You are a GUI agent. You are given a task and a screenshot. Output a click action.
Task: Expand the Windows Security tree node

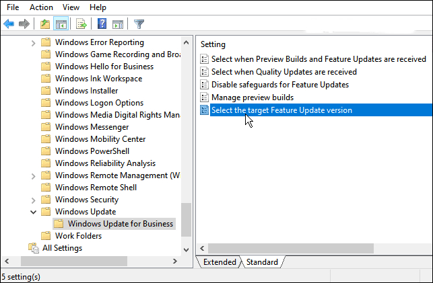(34, 200)
